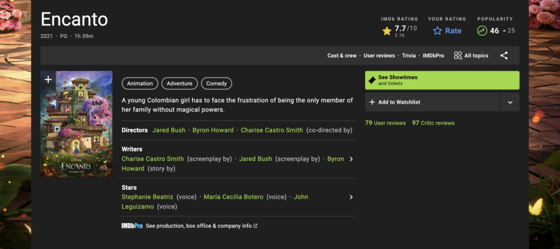Click the IMDbPro logo below Stars
This screenshot has width=560, height=249.
coord(132,226)
